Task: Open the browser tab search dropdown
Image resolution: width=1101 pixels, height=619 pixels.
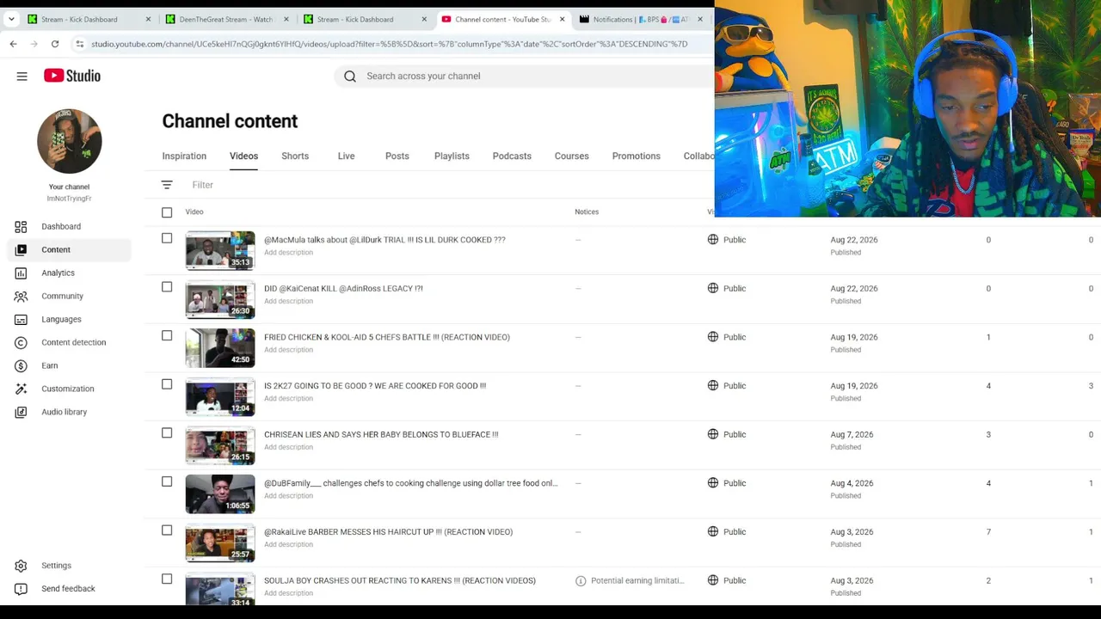Action: [x=11, y=19]
